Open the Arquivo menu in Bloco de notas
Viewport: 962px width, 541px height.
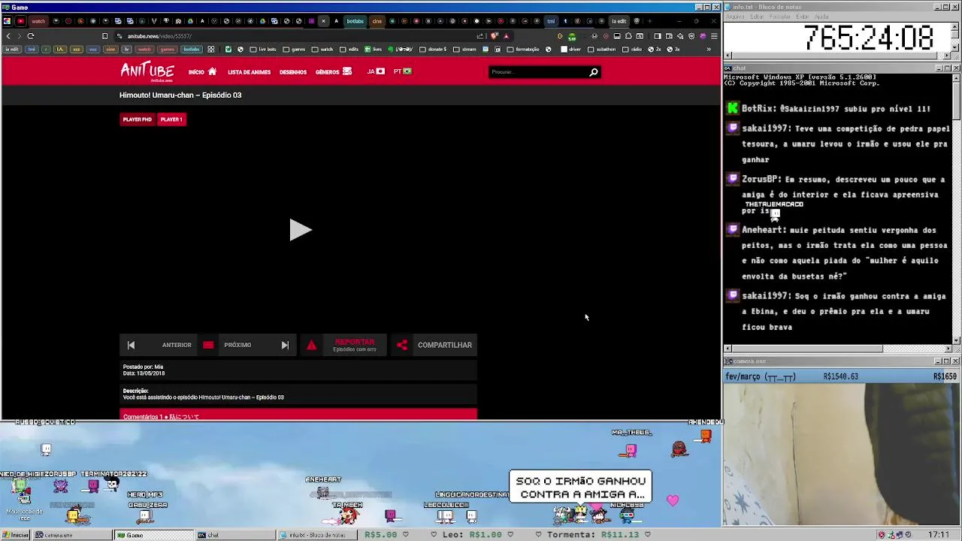[734, 17]
